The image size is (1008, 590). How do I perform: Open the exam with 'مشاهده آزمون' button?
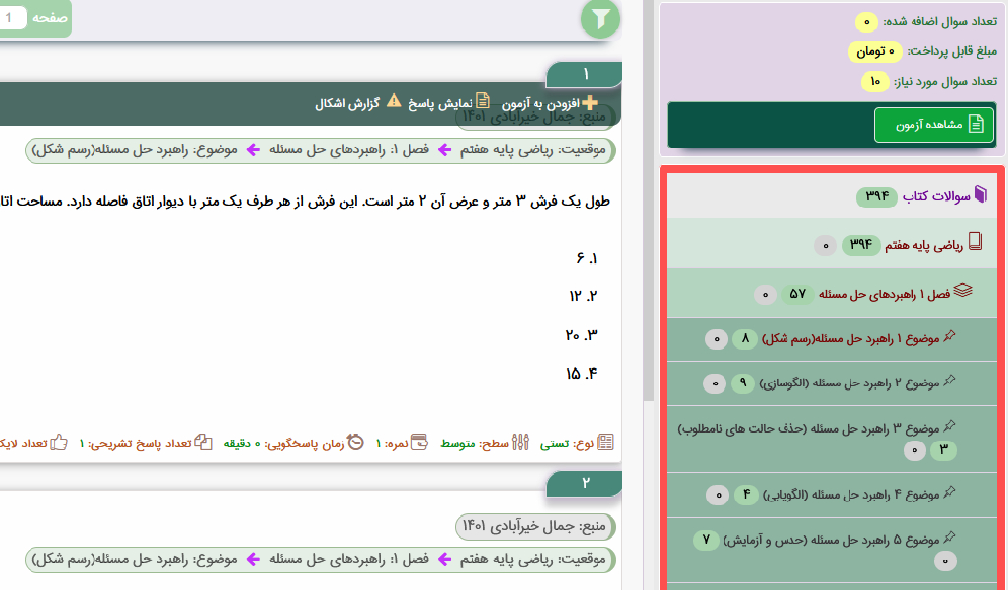[935, 125]
